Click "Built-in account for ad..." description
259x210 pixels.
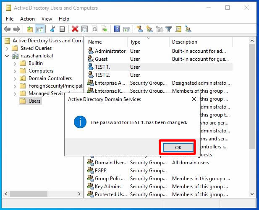coord(199,51)
